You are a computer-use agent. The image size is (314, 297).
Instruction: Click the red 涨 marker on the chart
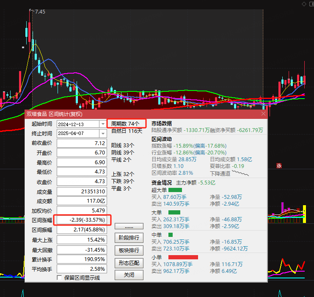pyautogui.click(x=279, y=165)
